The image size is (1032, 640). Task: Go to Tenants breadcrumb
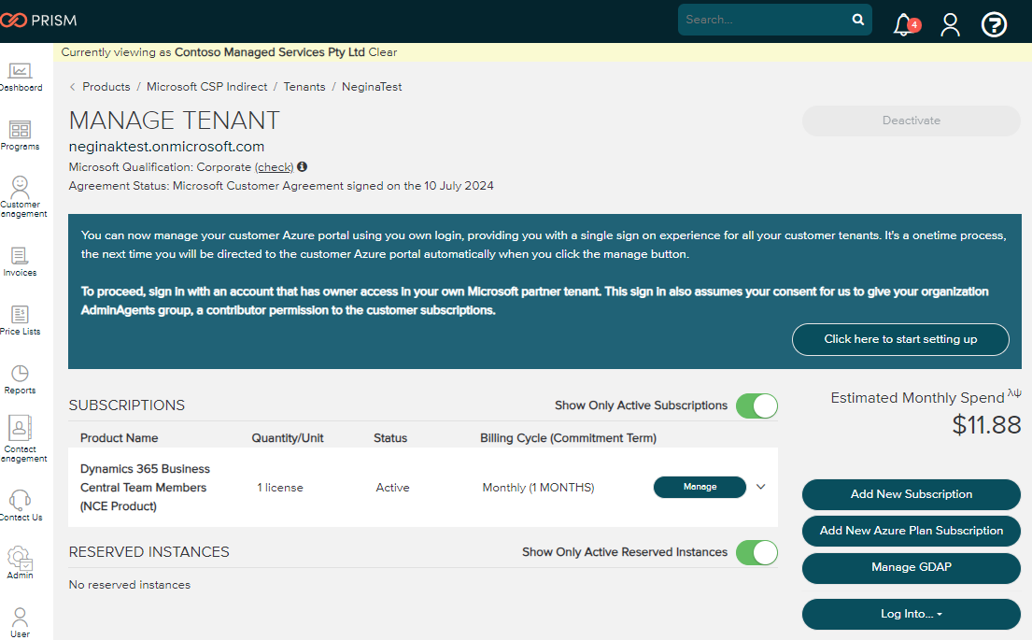click(304, 87)
